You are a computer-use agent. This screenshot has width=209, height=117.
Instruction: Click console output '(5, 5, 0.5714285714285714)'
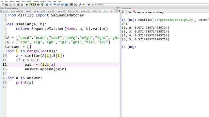click(x=145, y=39)
